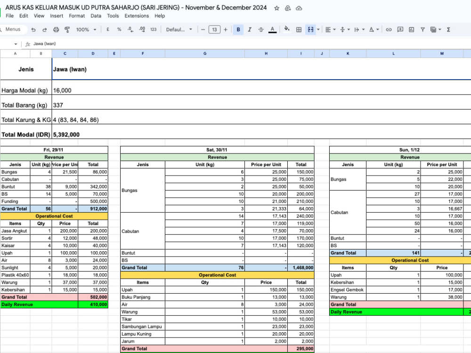Open the name box dropdown arrow

(16, 44)
